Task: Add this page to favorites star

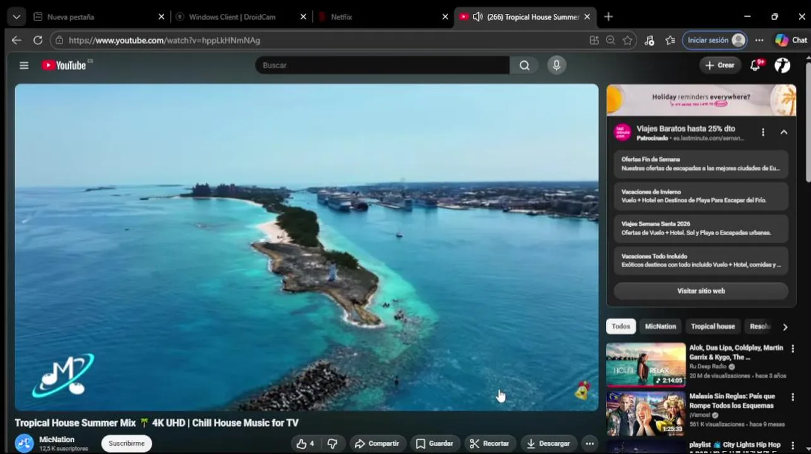Action: (627, 40)
